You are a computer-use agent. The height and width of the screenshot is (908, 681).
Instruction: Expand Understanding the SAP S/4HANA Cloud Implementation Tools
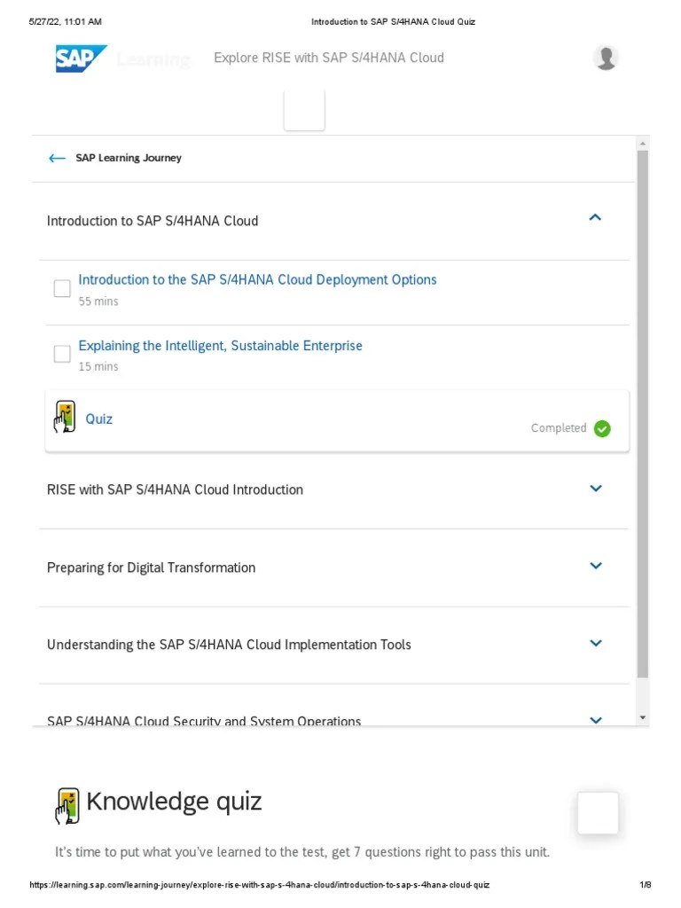point(596,643)
